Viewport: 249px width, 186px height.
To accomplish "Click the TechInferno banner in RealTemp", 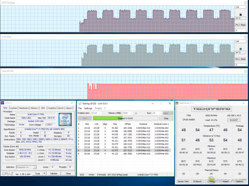I will tap(211, 109).
